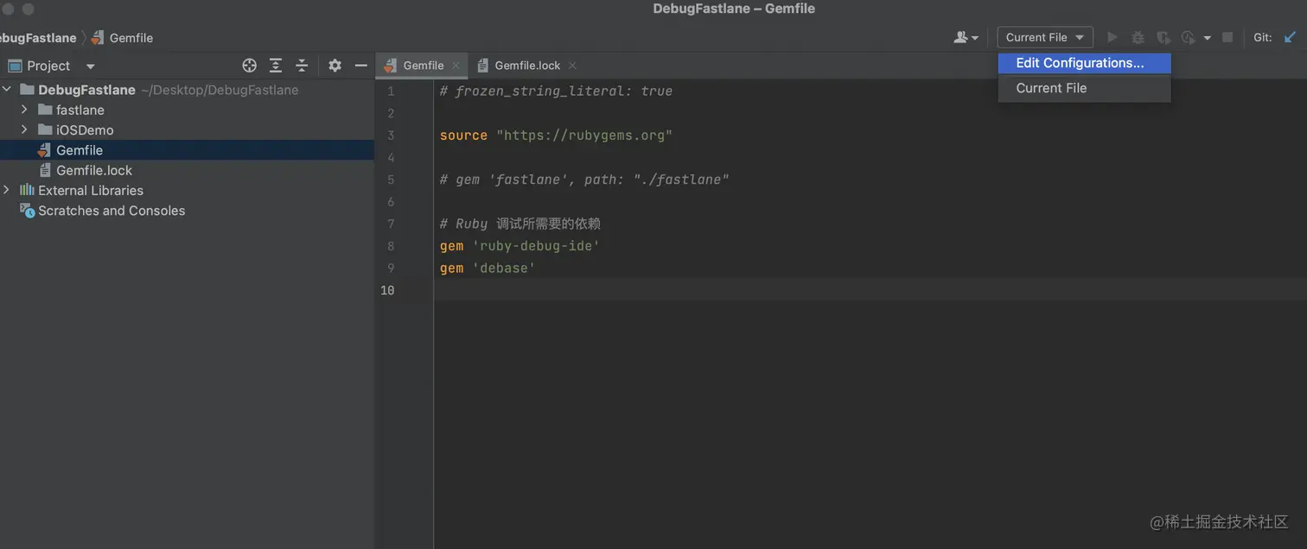This screenshot has width=1307, height=549.
Task: Click Select Opened File crosshair icon
Action: [249, 65]
